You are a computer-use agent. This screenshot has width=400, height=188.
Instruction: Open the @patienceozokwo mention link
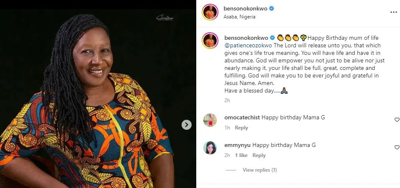tap(246, 44)
